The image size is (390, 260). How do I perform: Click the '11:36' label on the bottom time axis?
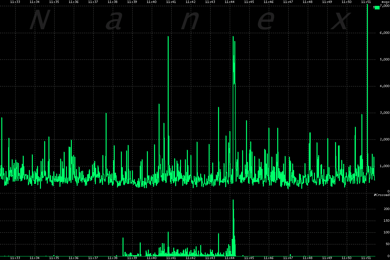(x=73, y=258)
